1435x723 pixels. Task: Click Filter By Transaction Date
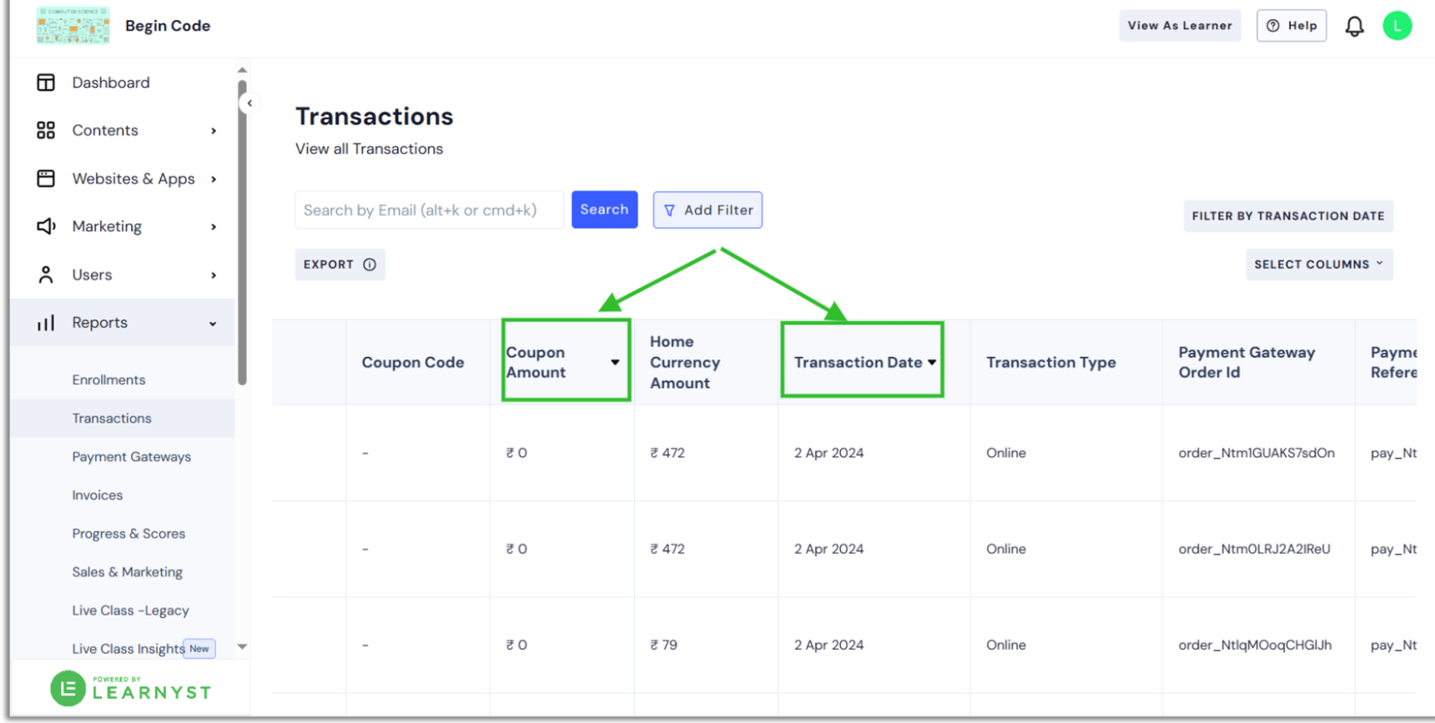[1287, 215]
